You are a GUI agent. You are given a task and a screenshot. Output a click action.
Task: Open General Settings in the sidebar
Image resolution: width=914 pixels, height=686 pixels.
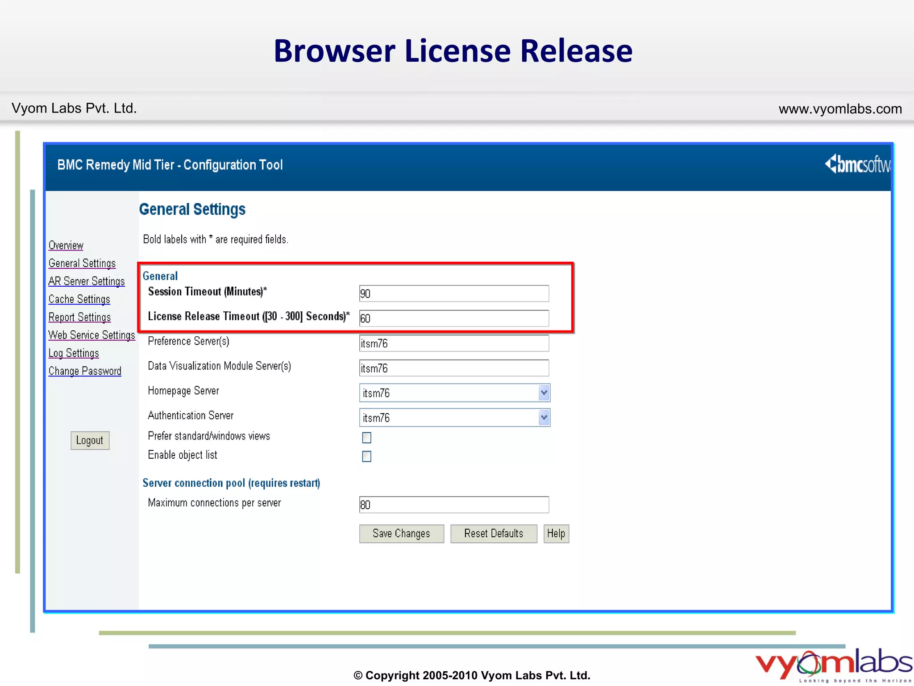(x=82, y=263)
